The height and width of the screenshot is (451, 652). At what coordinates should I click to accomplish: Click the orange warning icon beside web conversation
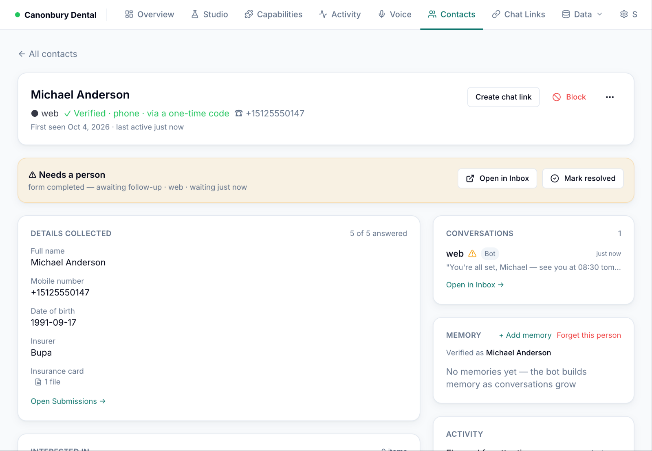pyautogui.click(x=472, y=254)
